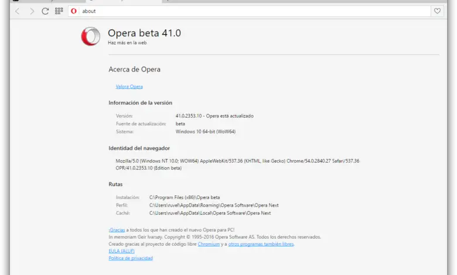Reload the page with the refresh icon

pyautogui.click(x=45, y=11)
